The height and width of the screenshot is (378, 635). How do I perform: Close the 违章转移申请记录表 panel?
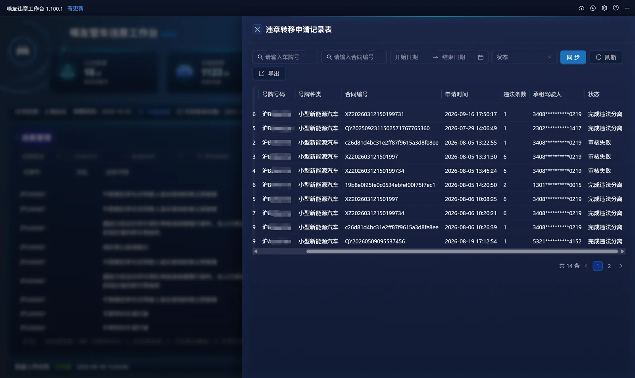257,29
